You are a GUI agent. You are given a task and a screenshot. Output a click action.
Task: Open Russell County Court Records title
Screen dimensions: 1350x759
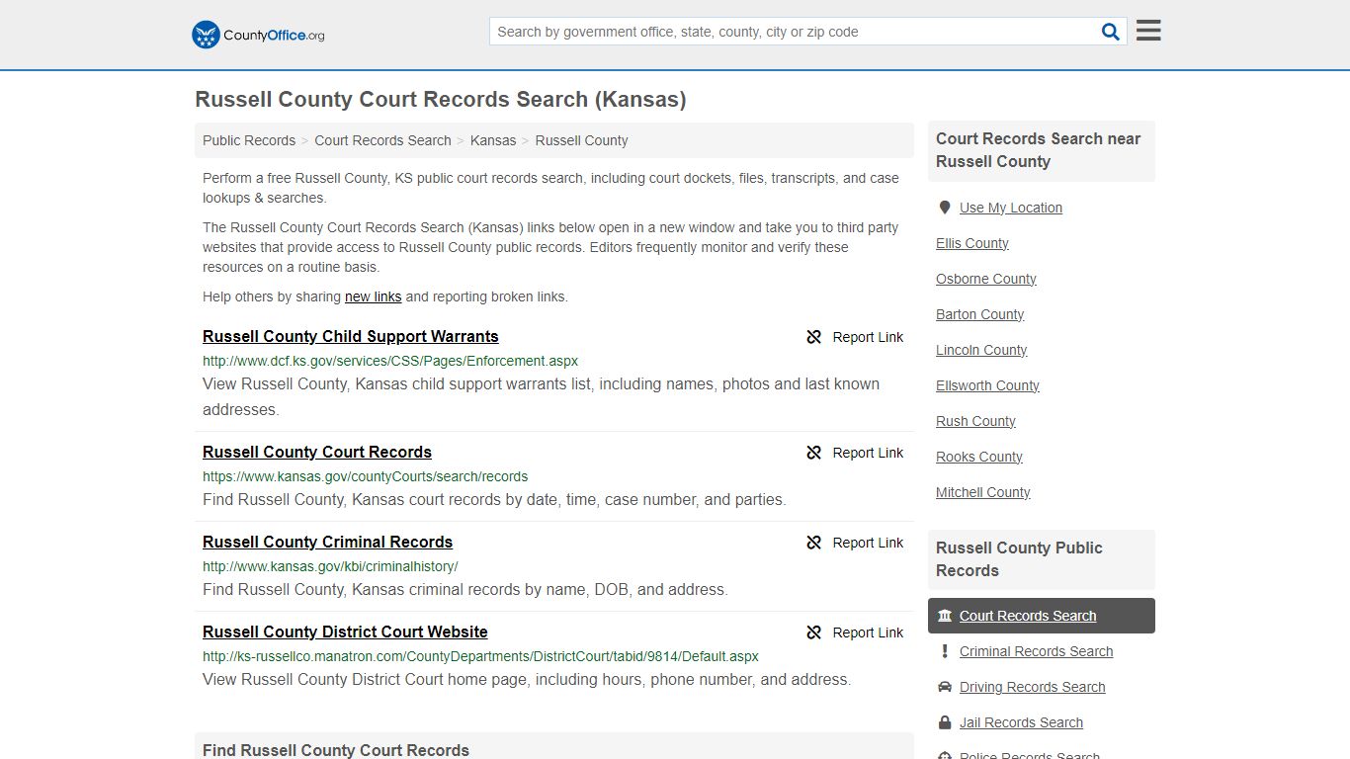coord(317,452)
